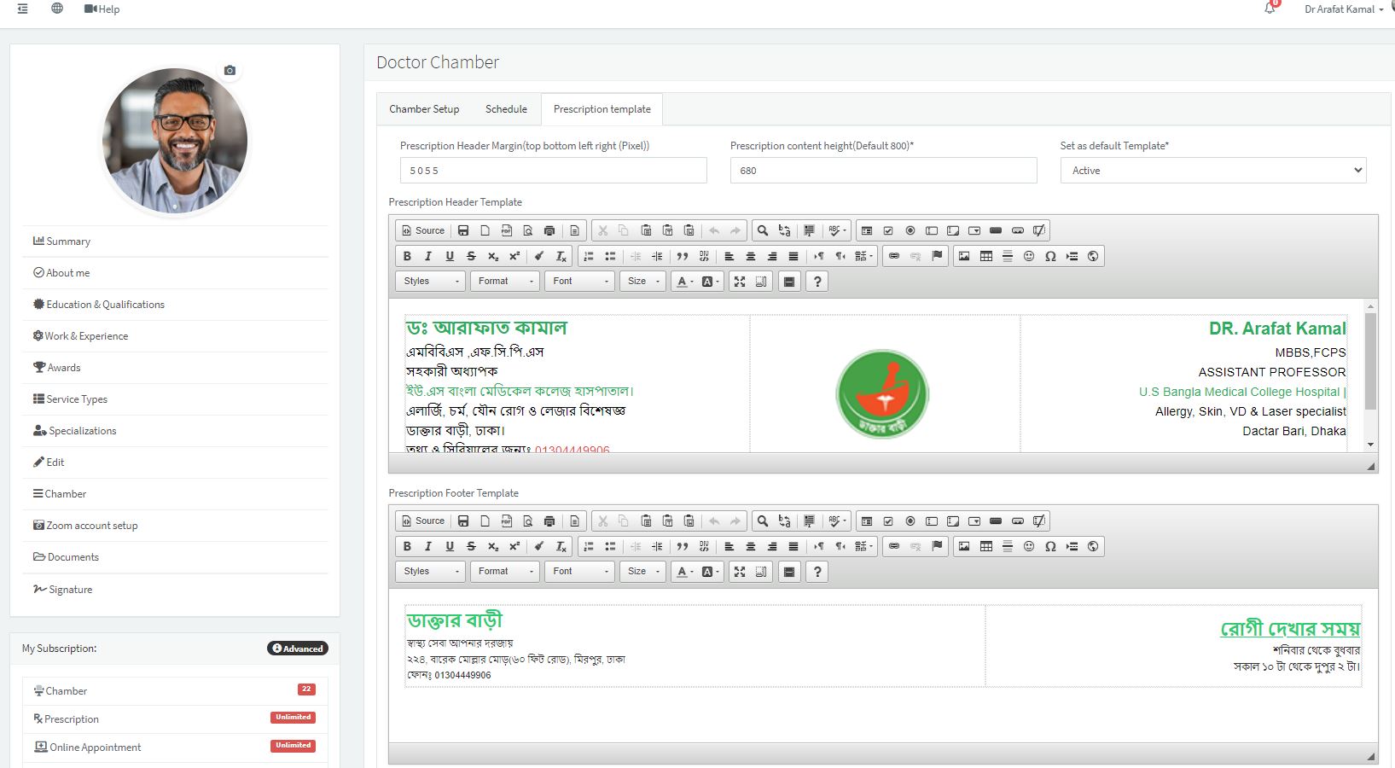Switch to the Schedule tab
Screen dimensions: 1395x768
click(x=506, y=109)
